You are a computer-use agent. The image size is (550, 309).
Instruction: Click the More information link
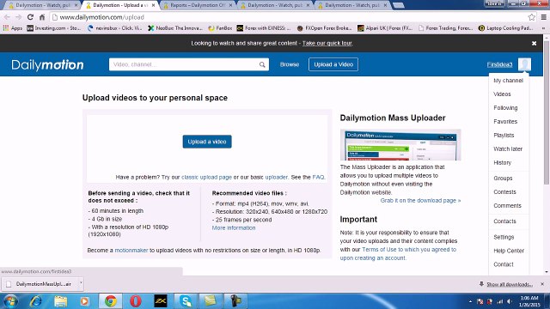click(234, 227)
